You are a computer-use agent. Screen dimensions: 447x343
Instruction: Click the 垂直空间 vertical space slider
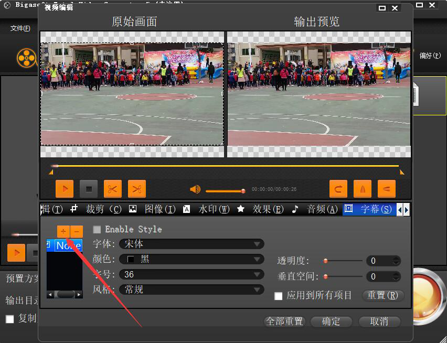[343, 276]
